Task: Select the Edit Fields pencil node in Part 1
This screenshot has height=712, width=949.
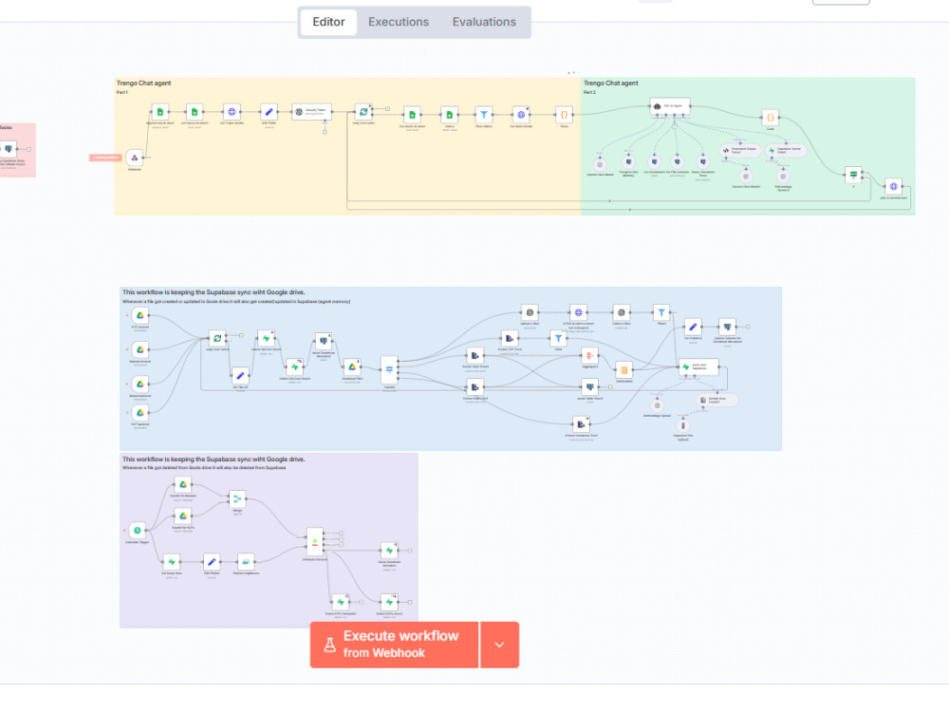Action: pos(269,112)
